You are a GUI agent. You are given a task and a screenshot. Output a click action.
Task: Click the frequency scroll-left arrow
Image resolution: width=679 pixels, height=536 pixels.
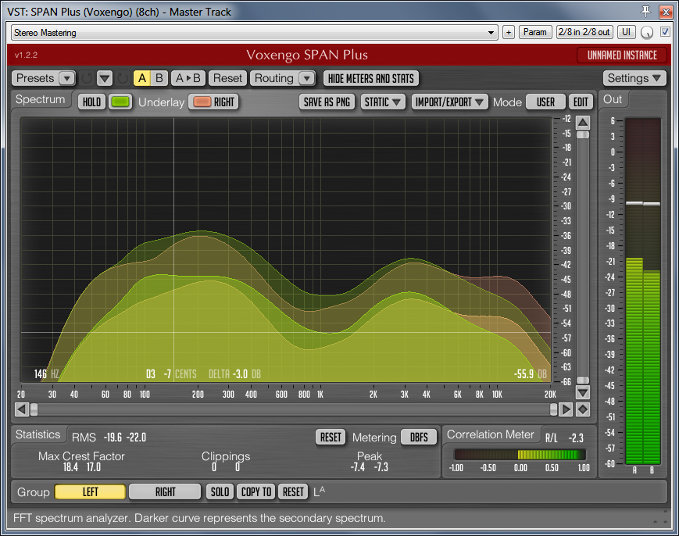22,409
